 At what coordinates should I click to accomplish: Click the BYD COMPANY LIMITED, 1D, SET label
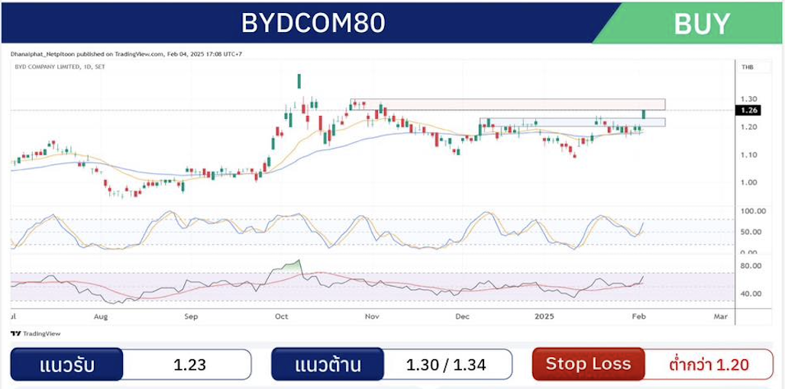60,66
